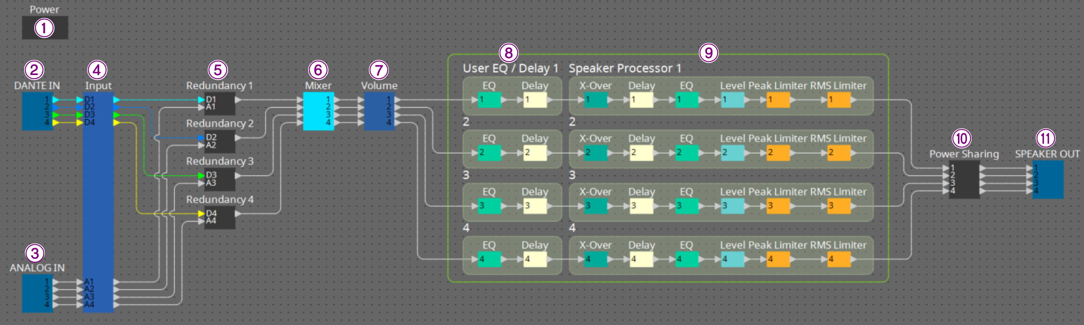
Task: Open the Power component block
Action: tap(45, 28)
